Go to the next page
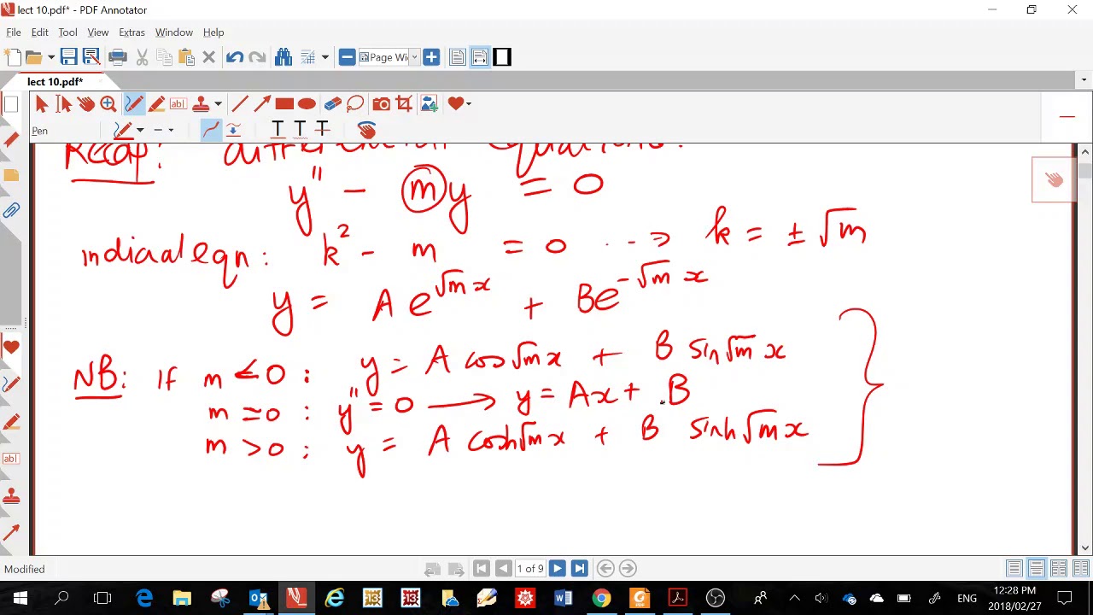The height and width of the screenshot is (615, 1093). (557, 569)
